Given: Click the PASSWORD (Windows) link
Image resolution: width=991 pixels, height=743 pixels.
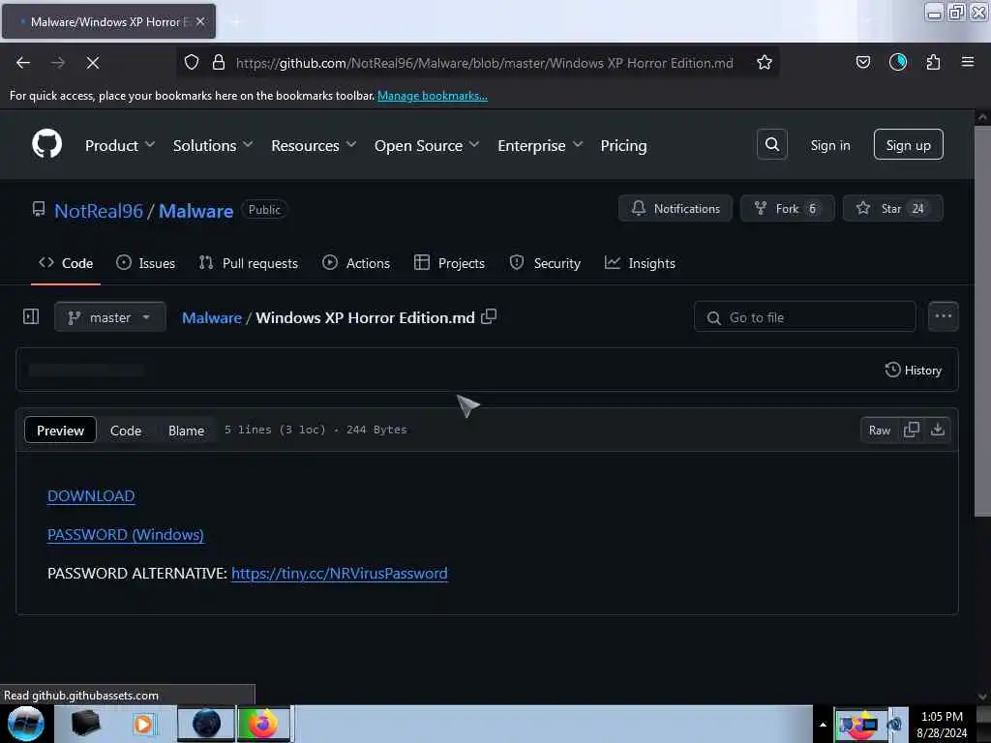Looking at the screenshot, I should pos(125,534).
